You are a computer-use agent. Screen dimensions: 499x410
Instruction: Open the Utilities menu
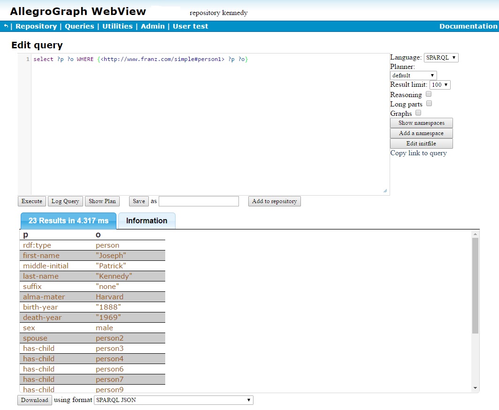[117, 26]
